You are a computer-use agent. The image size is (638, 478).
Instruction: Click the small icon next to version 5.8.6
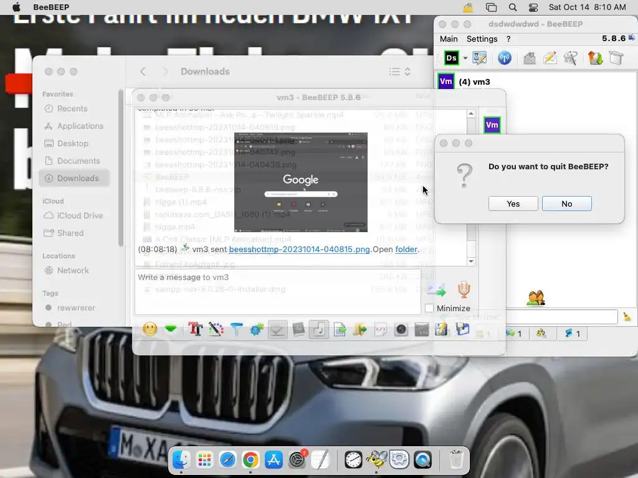point(632,37)
